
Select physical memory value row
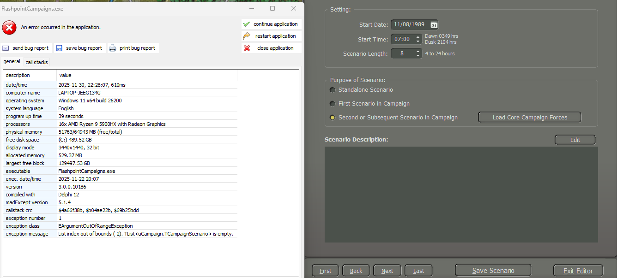90,132
